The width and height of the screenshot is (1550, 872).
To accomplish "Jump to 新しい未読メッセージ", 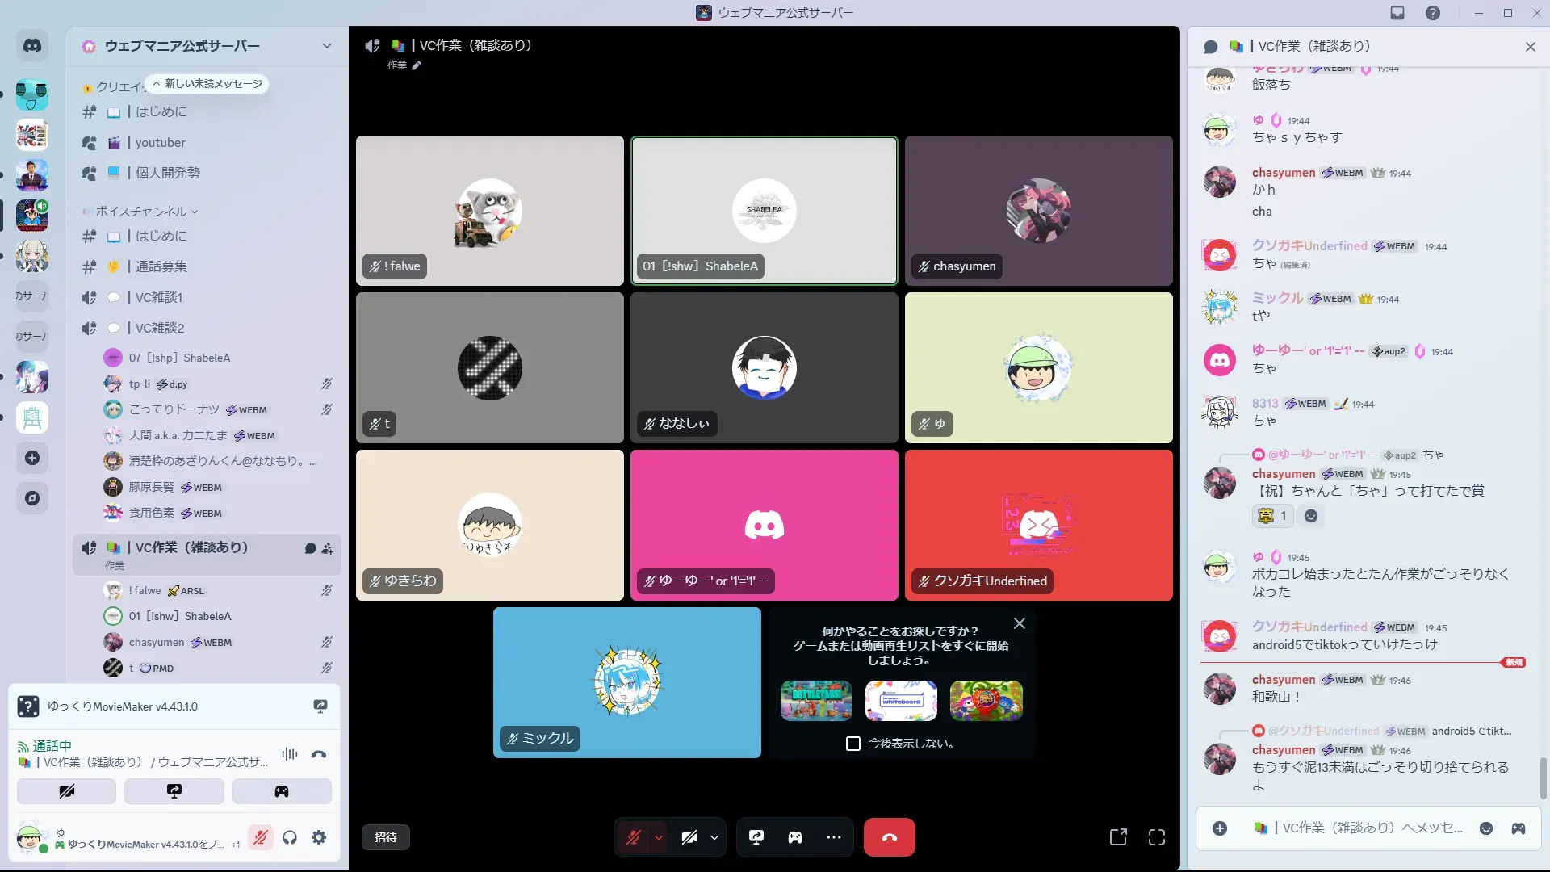I will point(207,84).
